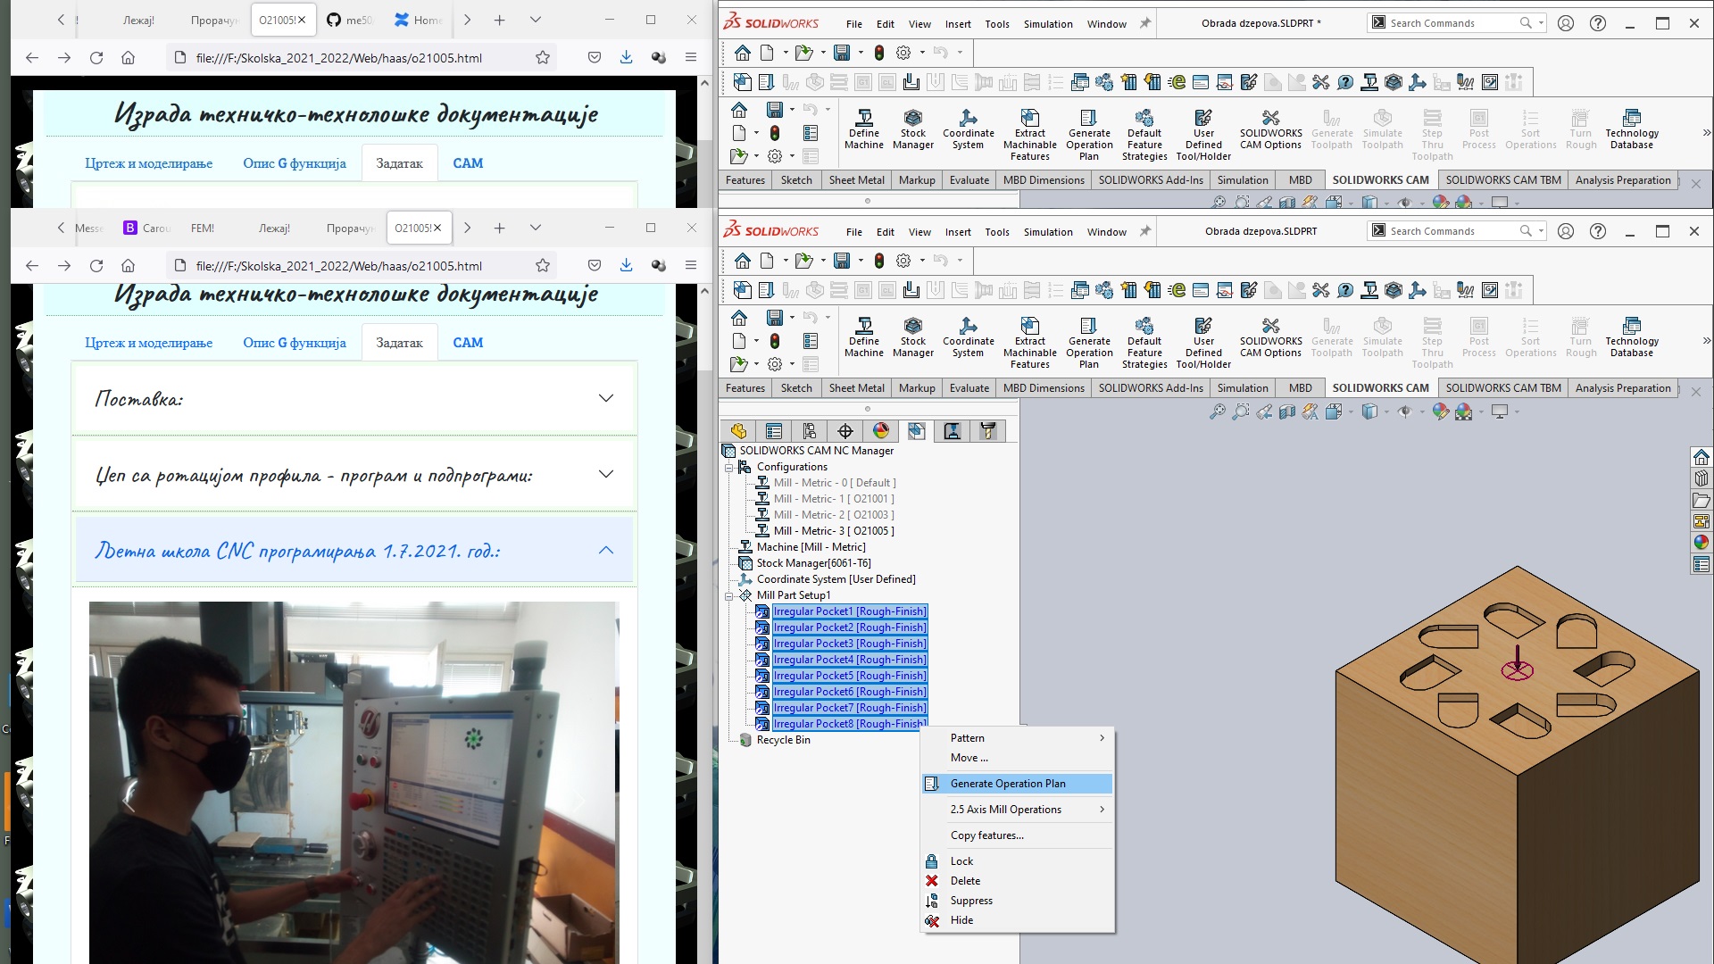Open Save dropdown arrow in lower SOLIDWORKS ribbon
This screenshot has height=964, width=1714.
click(x=792, y=318)
